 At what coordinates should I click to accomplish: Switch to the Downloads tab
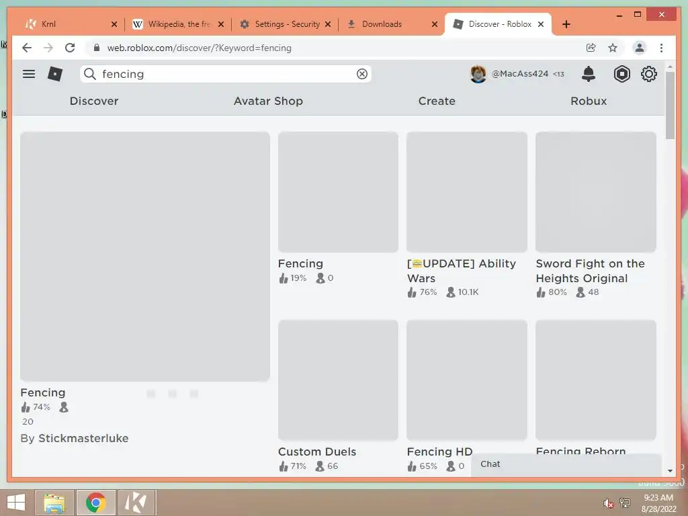(x=390, y=24)
